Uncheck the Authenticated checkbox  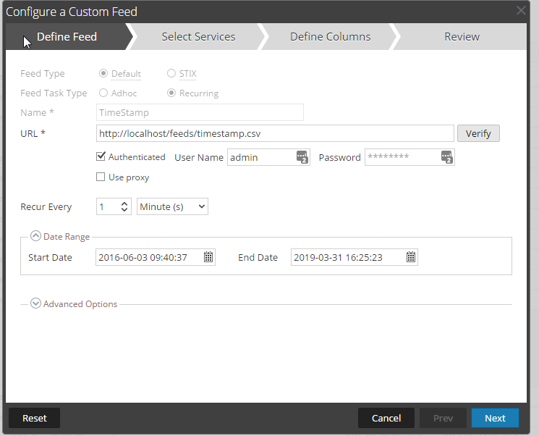(x=101, y=156)
